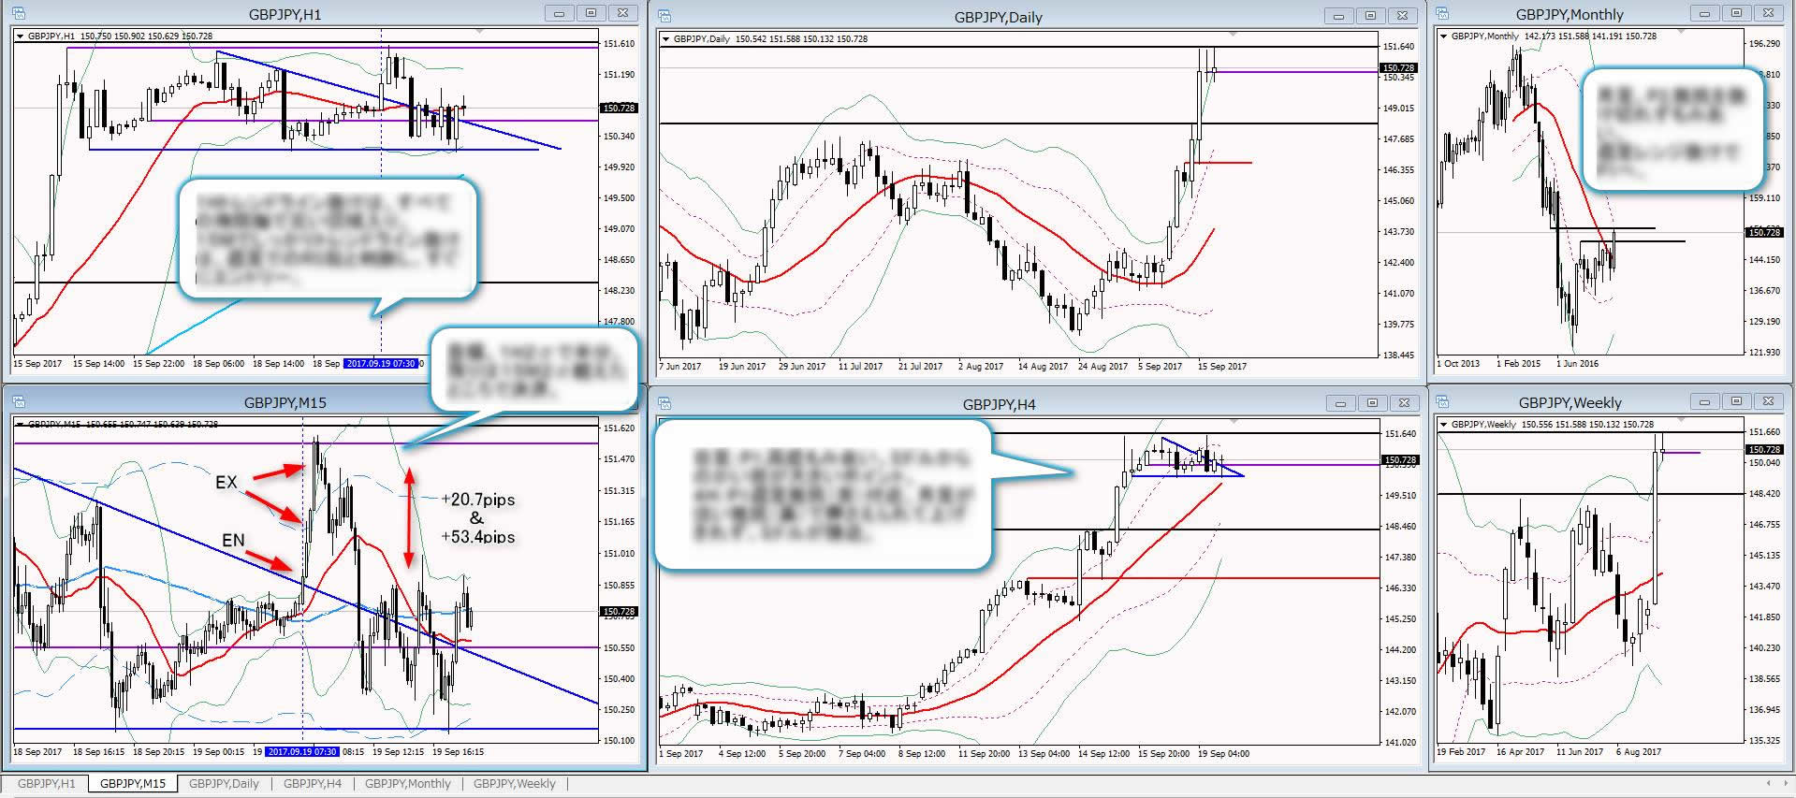Expand the one-click trading arrow on H1 chart
Screen dimensions: 1796x798
click(21, 36)
